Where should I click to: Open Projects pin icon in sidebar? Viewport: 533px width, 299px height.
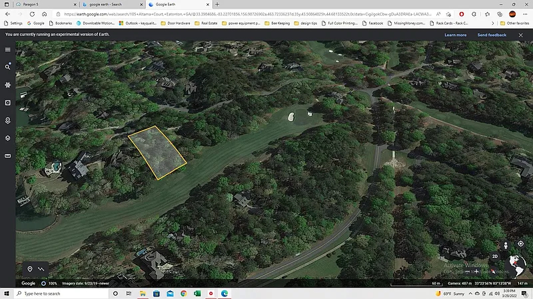pos(8,120)
